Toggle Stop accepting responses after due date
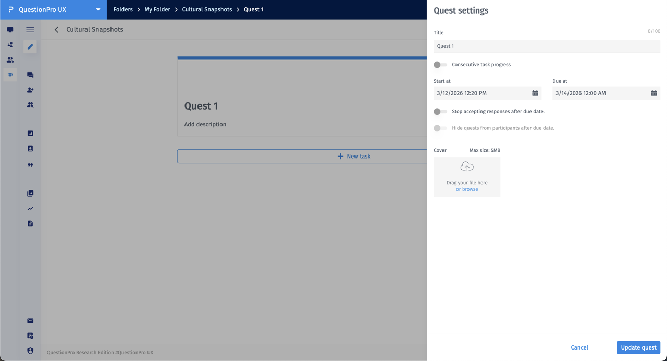Image resolution: width=667 pixels, height=361 pixels. point(440,111)
